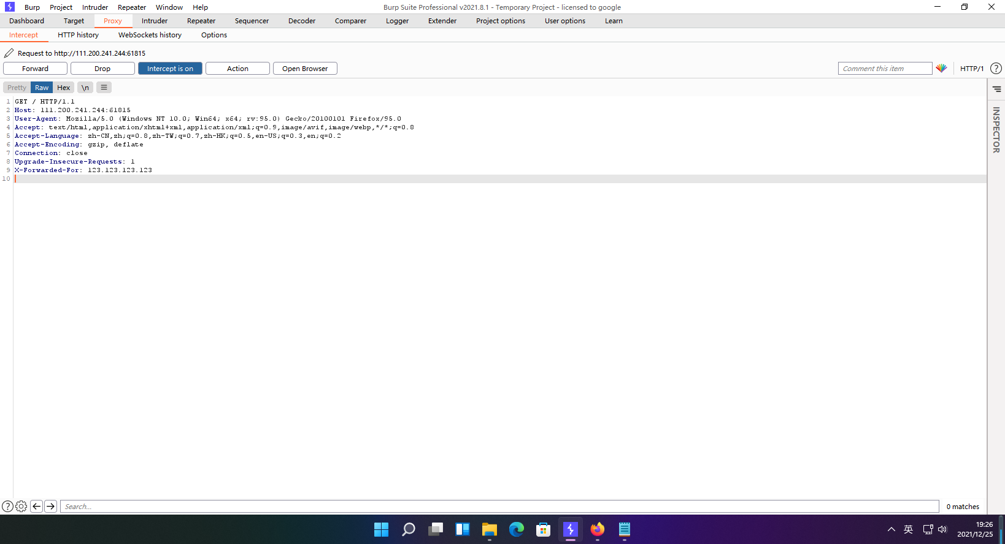Open Project options tab
The width and height of the screenshot is (1005, 544).
point(501,21)
